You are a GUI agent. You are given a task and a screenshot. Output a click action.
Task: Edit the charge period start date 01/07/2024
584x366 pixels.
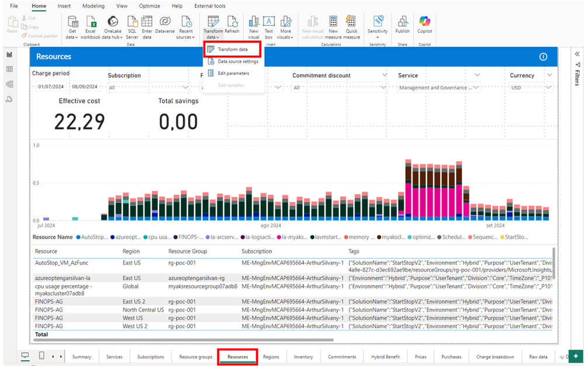click(50, 87)
